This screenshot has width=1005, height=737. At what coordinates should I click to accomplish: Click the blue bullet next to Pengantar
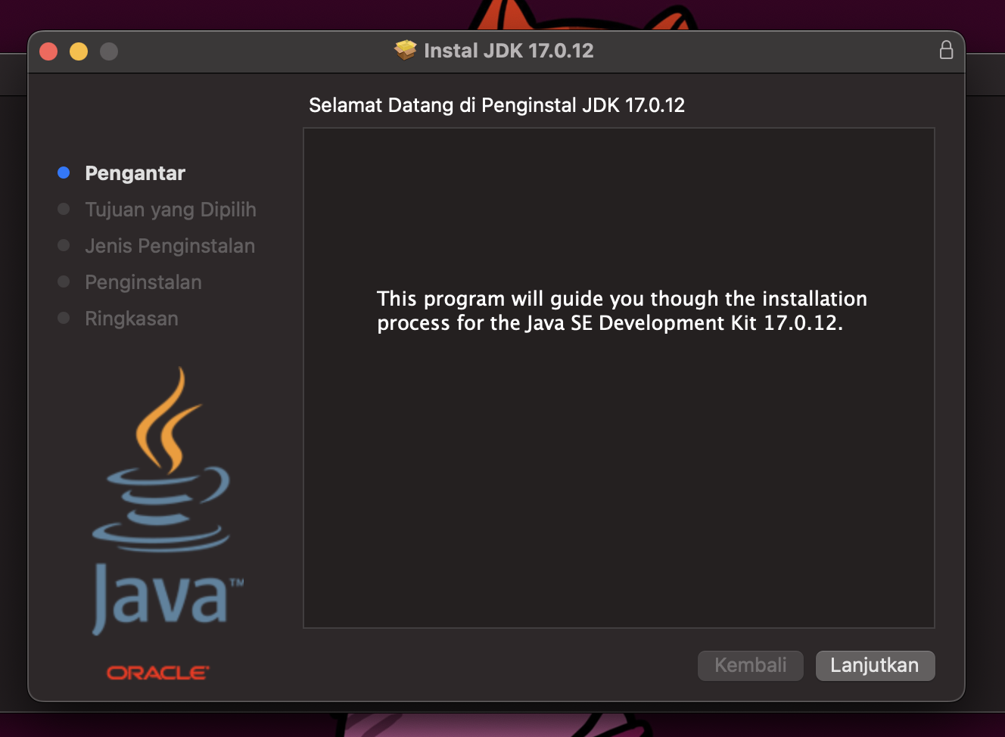pyautogui.click(x=64, y=173)
